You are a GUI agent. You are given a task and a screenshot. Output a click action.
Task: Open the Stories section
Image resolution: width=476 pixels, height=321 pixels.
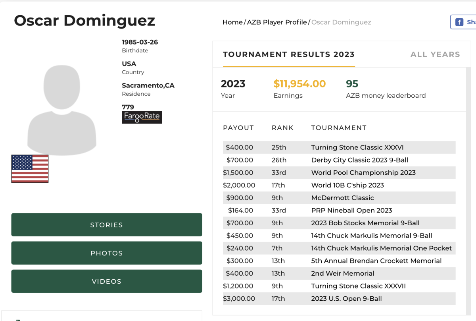[106, 225]
